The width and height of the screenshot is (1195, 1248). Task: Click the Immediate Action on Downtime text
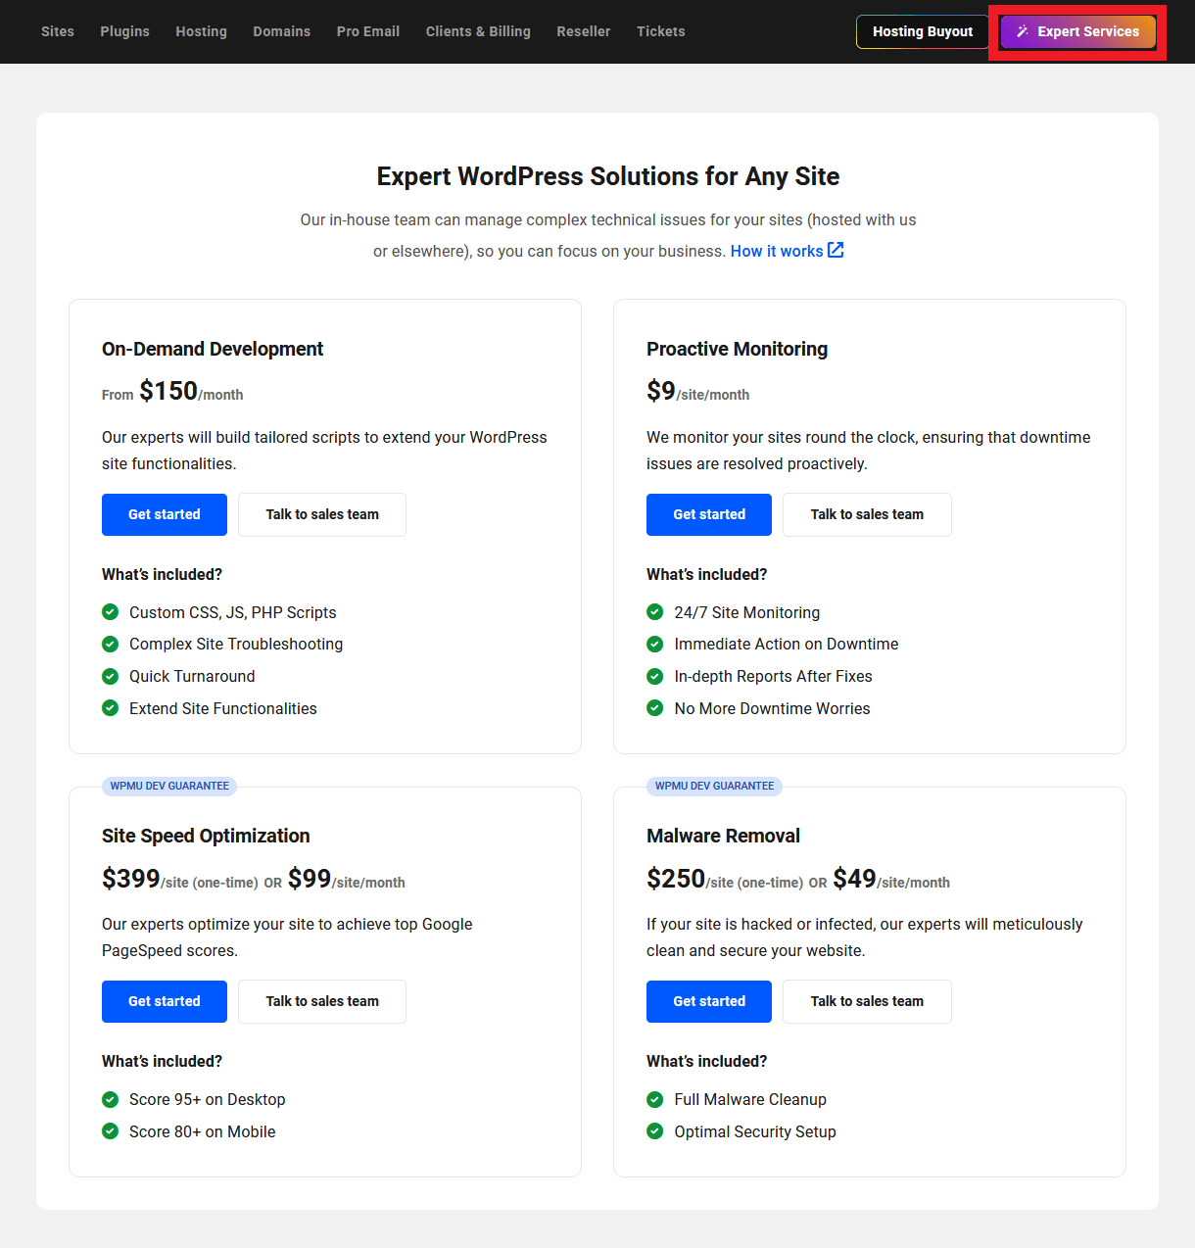[x=787, y=644]
